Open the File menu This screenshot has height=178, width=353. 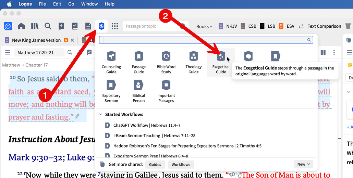tap(42, 4)
